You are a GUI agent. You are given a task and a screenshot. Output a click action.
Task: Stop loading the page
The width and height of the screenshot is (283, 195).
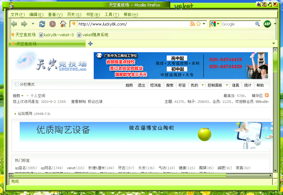click(x=53, y=24)
